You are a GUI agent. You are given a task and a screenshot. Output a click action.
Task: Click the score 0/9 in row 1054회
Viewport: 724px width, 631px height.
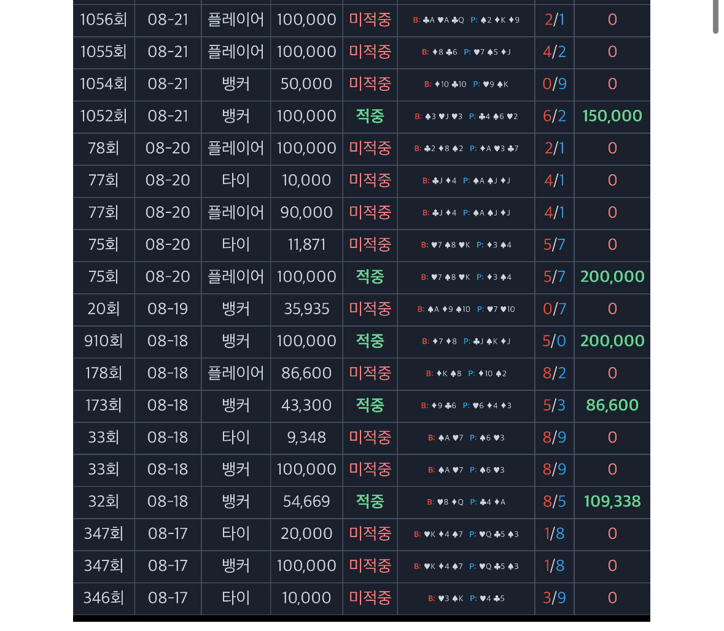[x=555, y=84]
